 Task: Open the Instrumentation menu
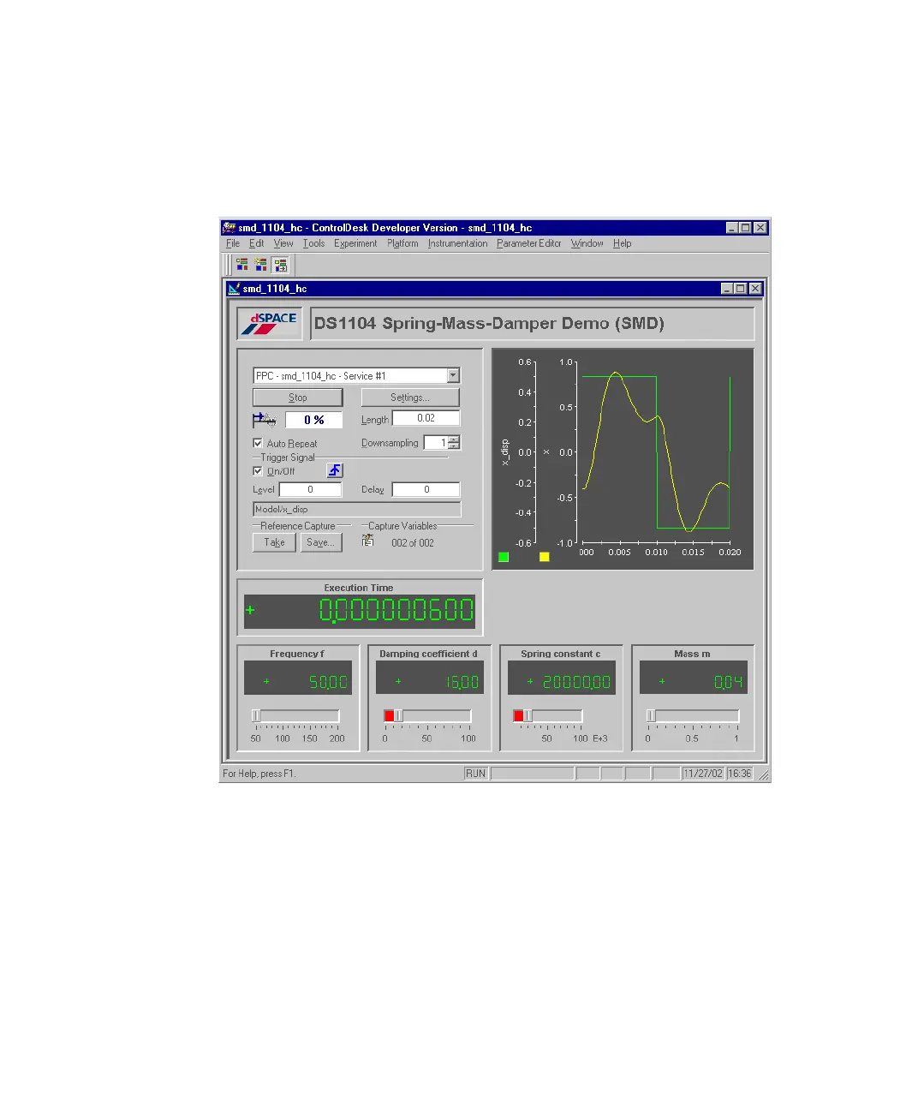(x=458, y=243)
